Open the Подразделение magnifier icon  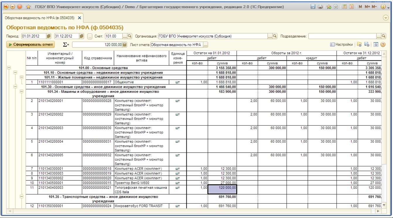coord(384,36)
